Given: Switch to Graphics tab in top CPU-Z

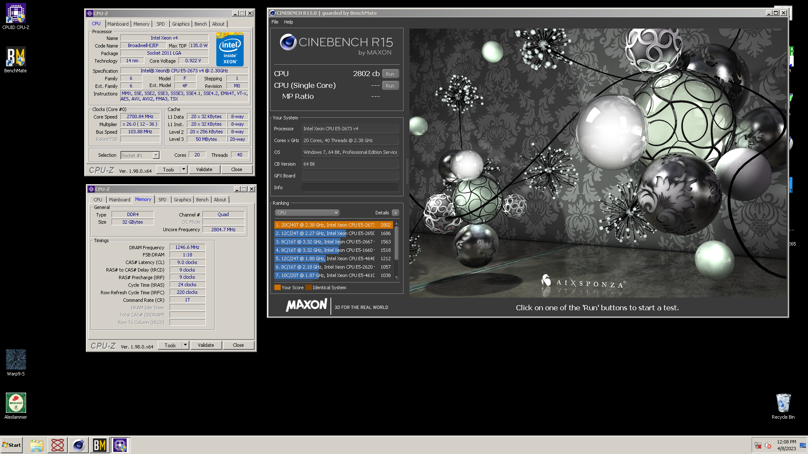Looking at the screenshot, I should (x=181, y=24).
